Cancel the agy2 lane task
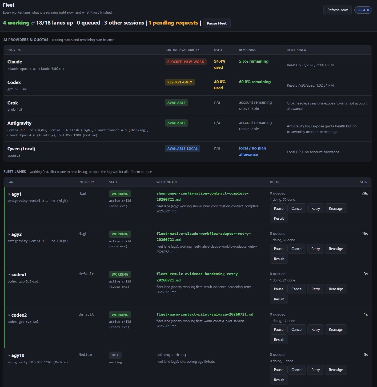Viewport: 377px width, 387px height. point(297,249)
